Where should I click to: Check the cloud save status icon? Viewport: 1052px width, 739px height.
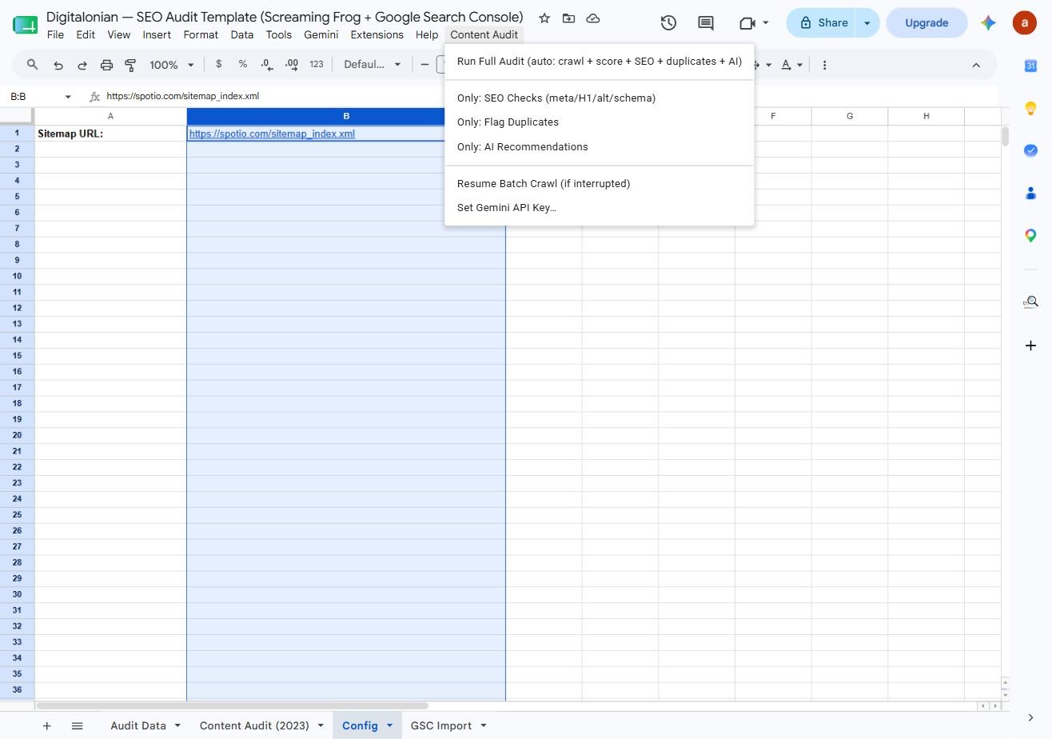593,18
